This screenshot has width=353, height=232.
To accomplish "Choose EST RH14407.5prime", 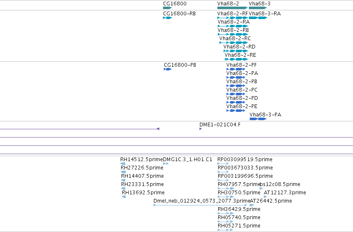I will tap(143, 176).
